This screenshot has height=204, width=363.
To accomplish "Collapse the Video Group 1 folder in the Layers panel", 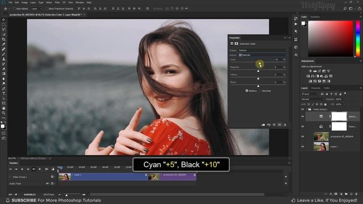I will point(307,109).
